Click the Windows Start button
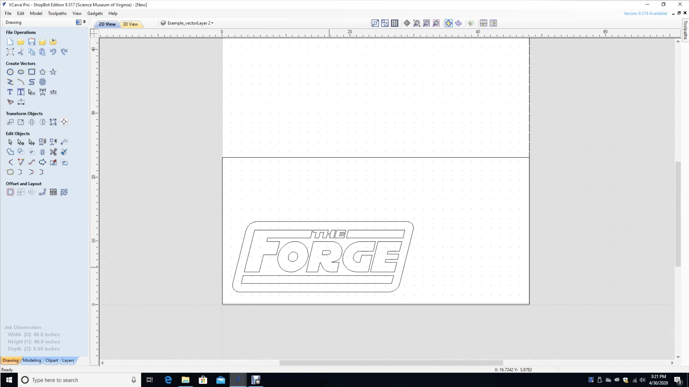Image resolution: width=689 pixels, height=387 pixels. click(x=9, y=380)
